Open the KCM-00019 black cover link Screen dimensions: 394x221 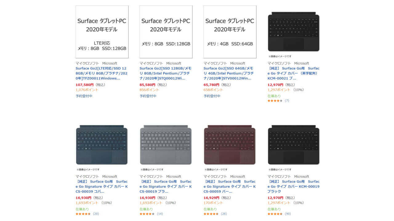pyautogui.click(x=293, y=187)
